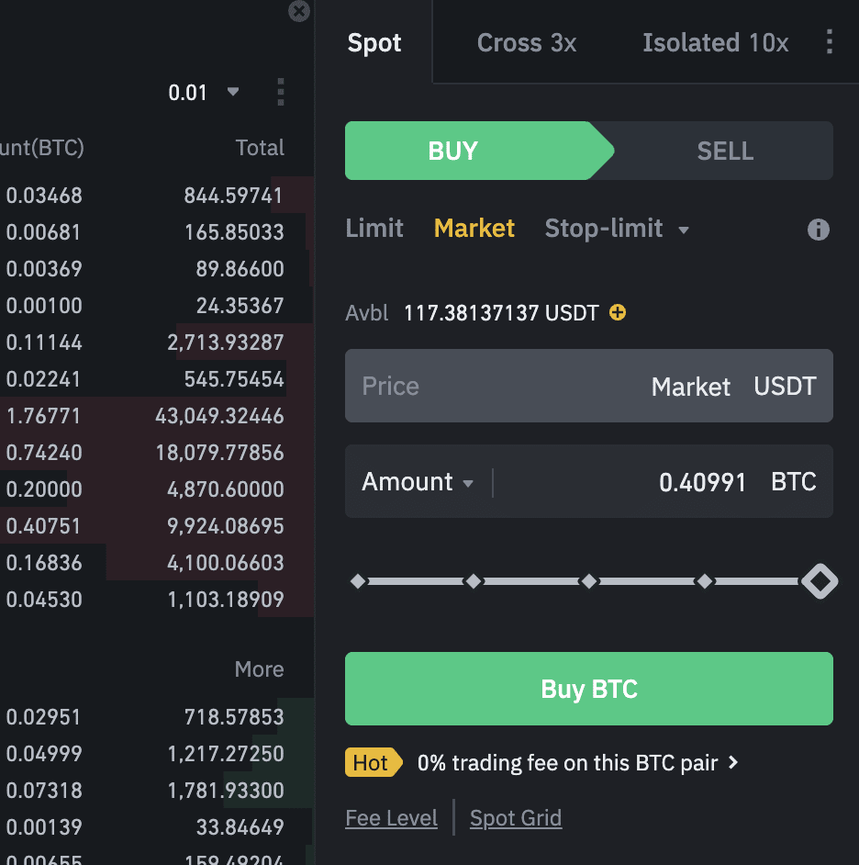This screenshot has height=865, width=859.
Task: Open the Fee Level link
Action: click(x=392, y=818)
